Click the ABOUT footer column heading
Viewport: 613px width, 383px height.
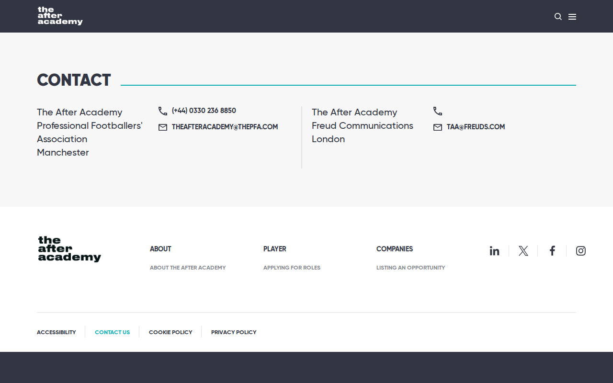coord(160,249)
